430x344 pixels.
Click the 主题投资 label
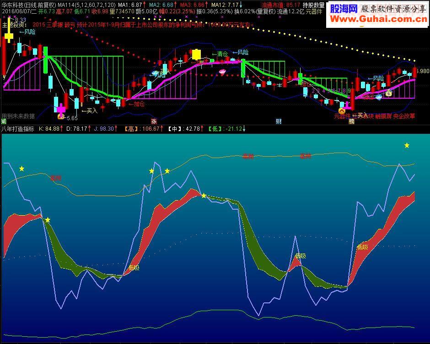pyautogui.click(x=14, y=25)
